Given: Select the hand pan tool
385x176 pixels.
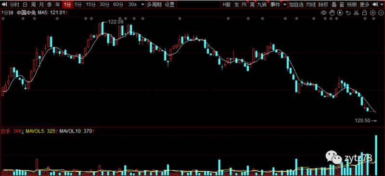Looking at the screenshot, I should click(332, 13).
